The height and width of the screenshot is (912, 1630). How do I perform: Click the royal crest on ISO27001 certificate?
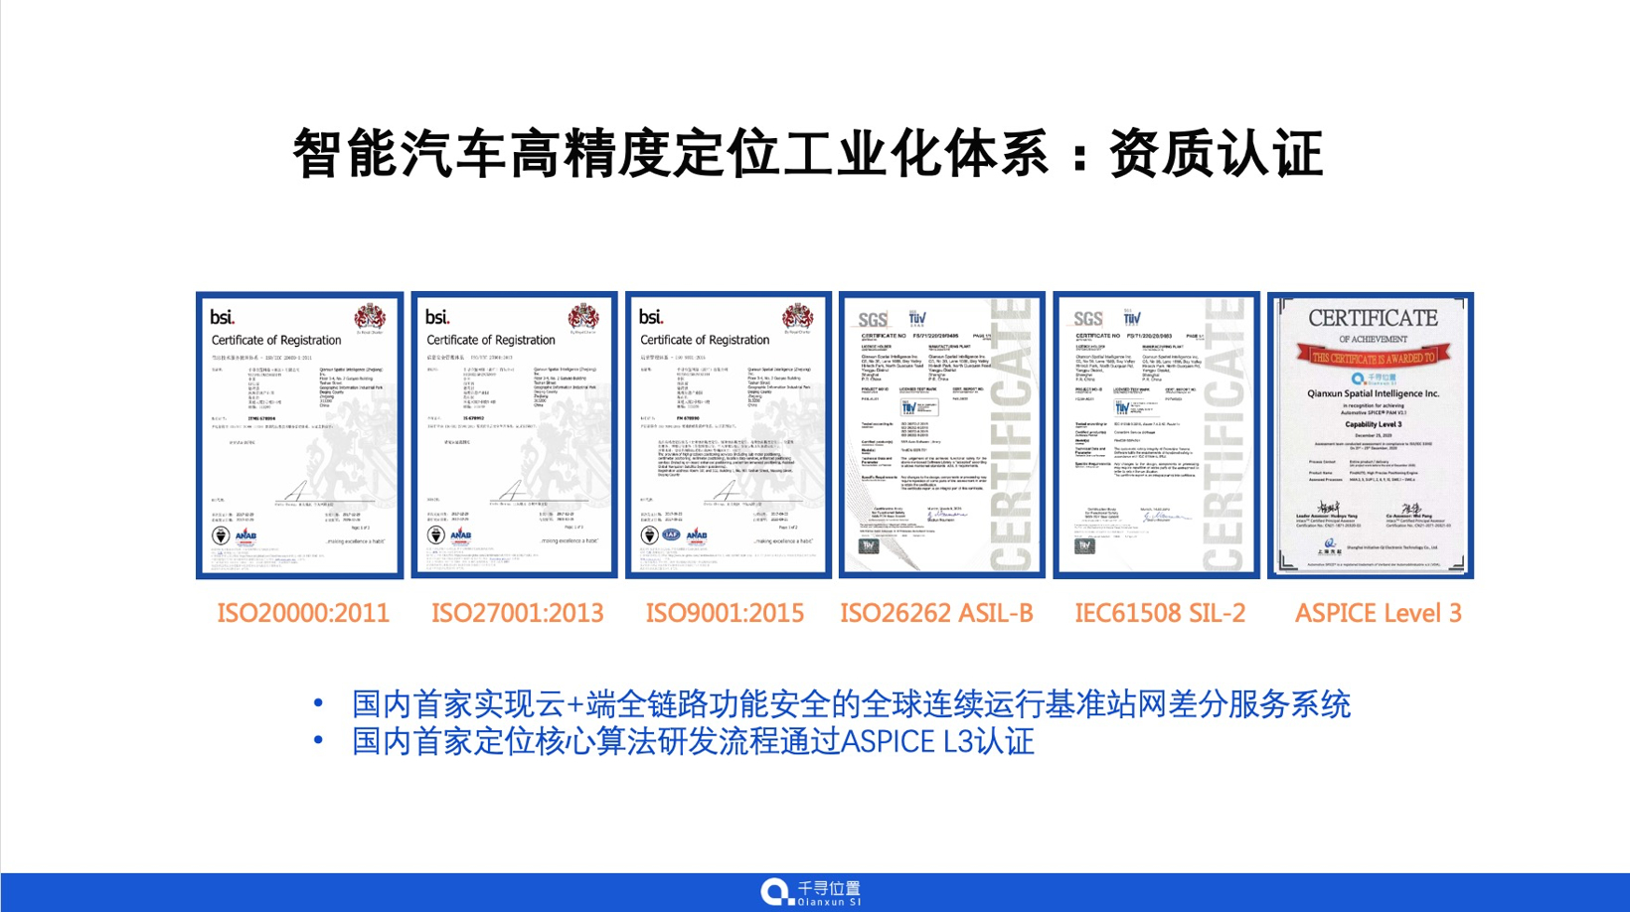point(584,318)
